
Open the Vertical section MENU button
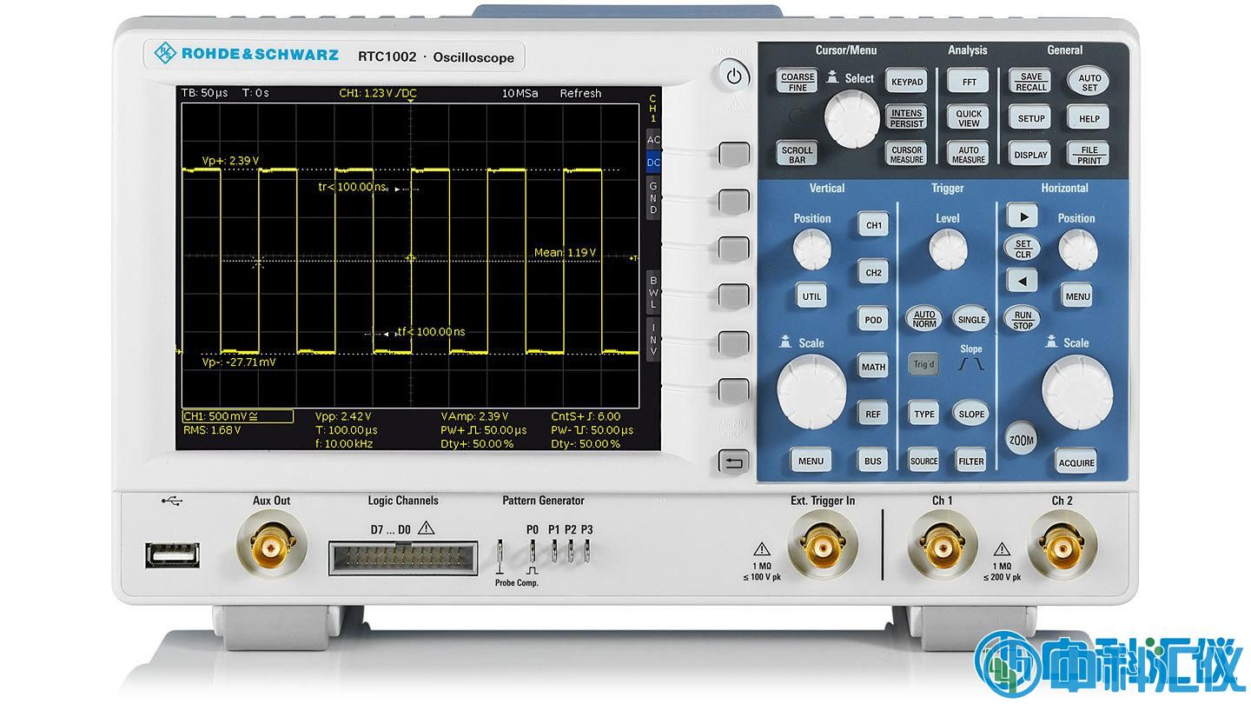(810, 461)
